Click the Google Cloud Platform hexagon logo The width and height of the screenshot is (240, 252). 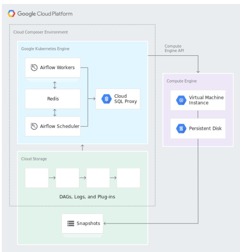click(11, 14)
